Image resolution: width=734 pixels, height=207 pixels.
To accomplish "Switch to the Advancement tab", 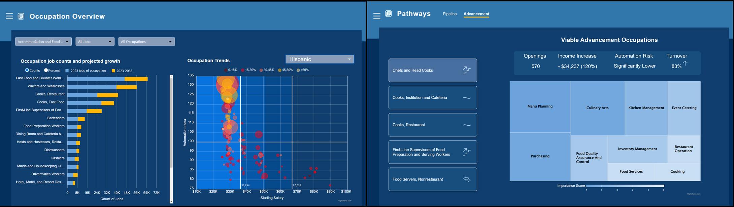I will pos(476,14).
